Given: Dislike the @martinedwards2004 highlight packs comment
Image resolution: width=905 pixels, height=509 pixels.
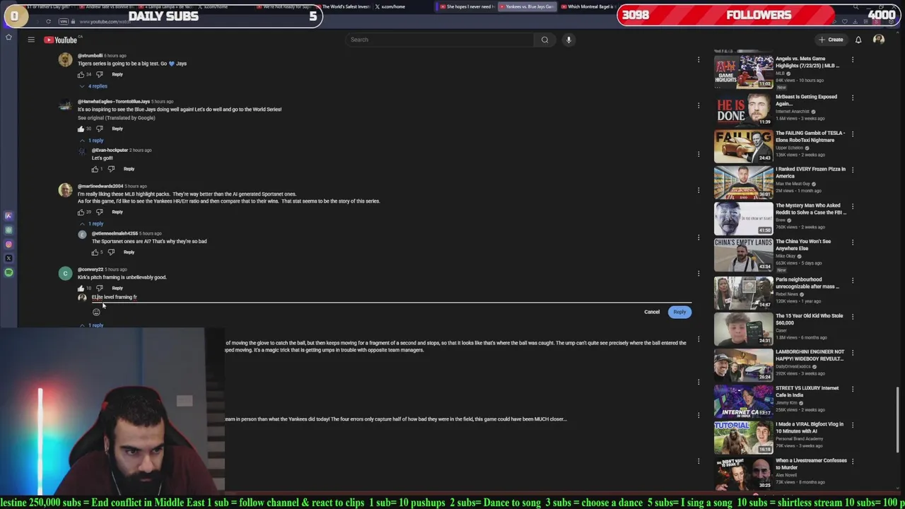Looking at the screenshot, I should (99, 212).
